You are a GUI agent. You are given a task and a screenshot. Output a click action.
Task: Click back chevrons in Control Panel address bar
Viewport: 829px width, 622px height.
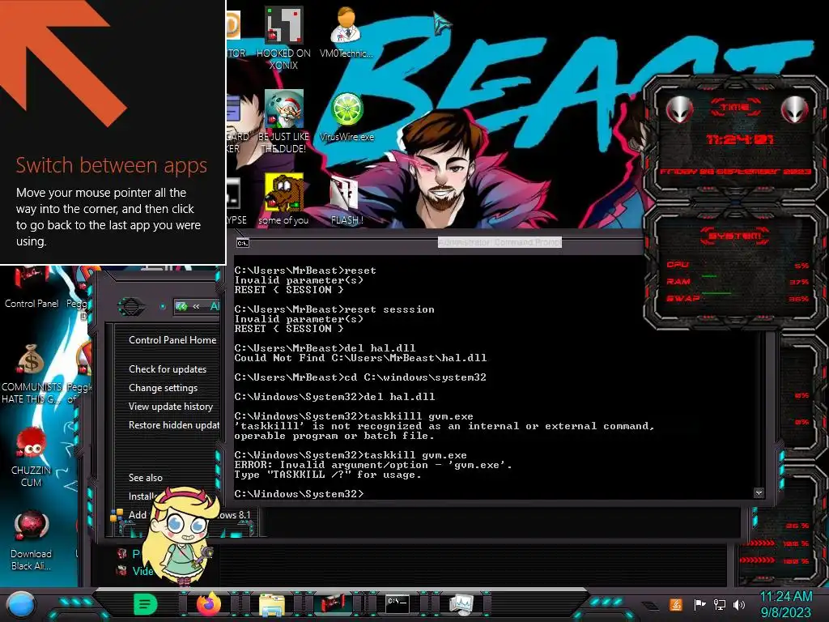(196, 306)
